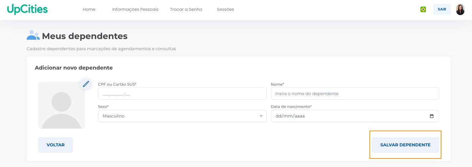This screenshot has width=472, height=167.
Task: Open the Brazil flag language selector
Action: pos(423,10)
